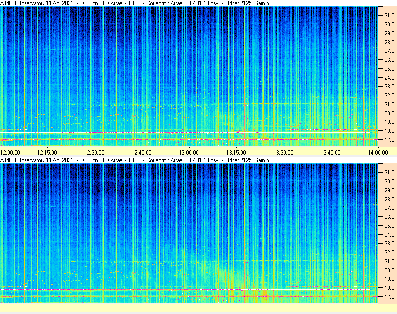Click 30.0 on upper spectrogram frequency scale

[x=389, y=24]
